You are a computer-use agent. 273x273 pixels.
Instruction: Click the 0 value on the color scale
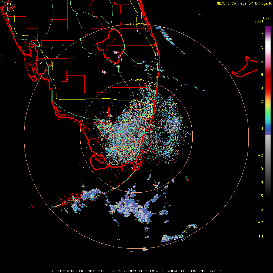coord(262,129)
